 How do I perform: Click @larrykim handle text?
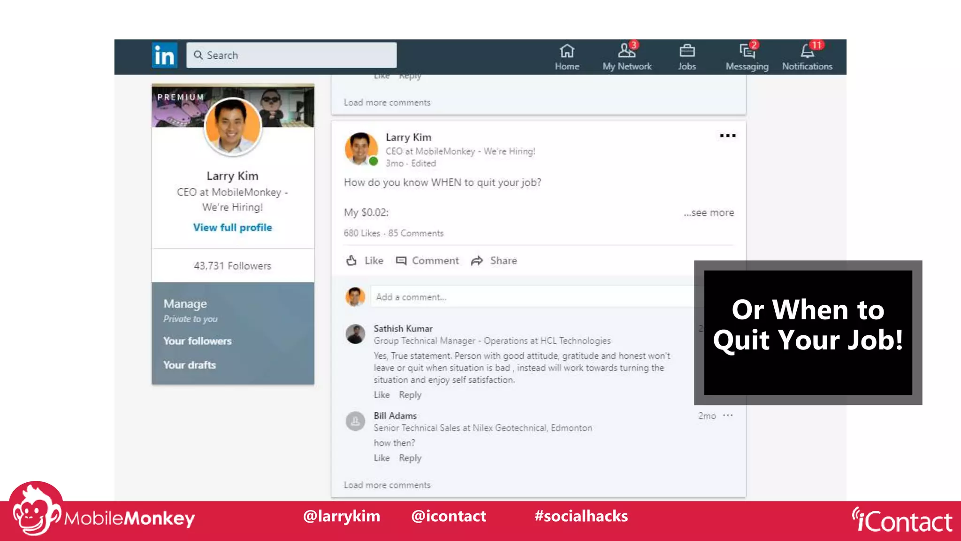pyautogui.click(x=342, y=516)
